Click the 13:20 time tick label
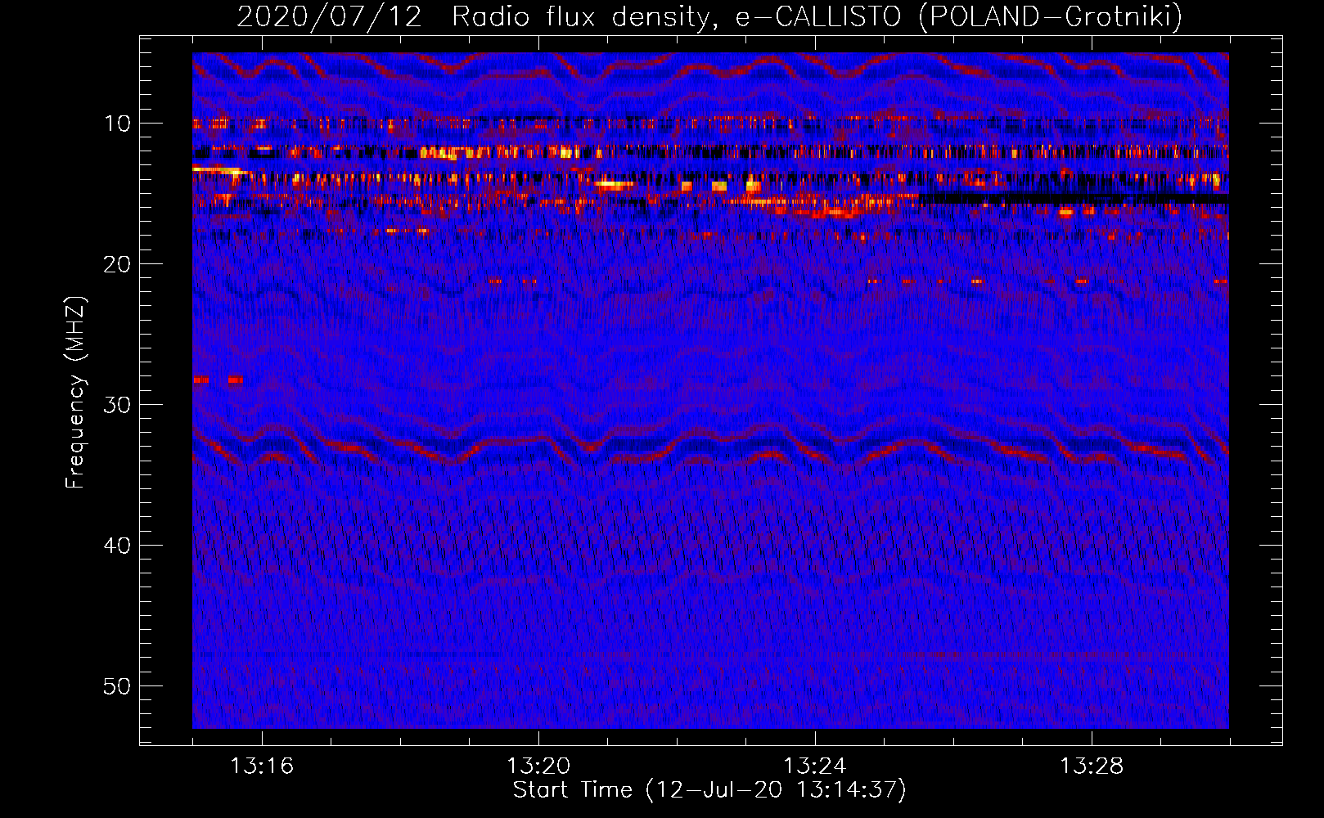1324x818 pixels. click(x=538, y=766)
